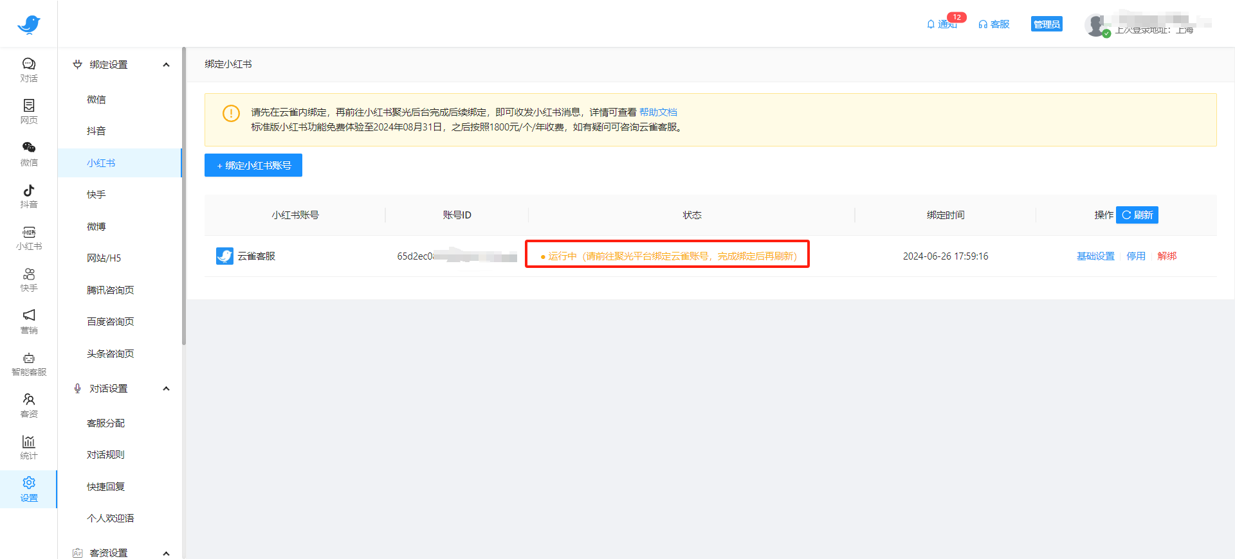1235x559 pixels.
Task: Click the 绑定小红书账号 button
Action: [253, 165]
